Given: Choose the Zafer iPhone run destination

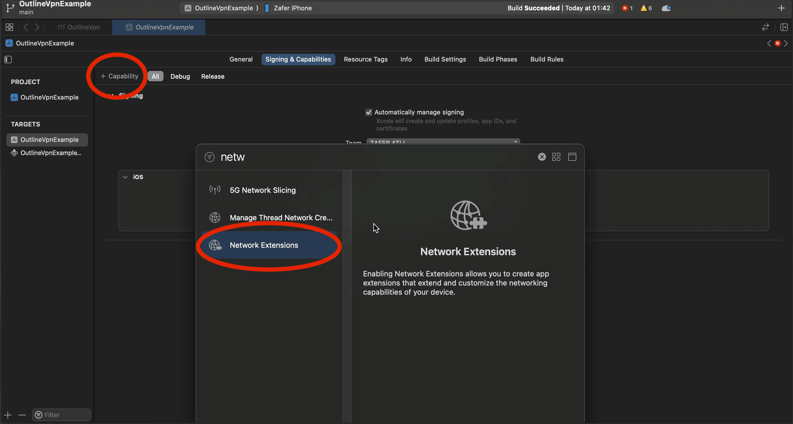Looking at the screenshot, I should coord(288,8).
